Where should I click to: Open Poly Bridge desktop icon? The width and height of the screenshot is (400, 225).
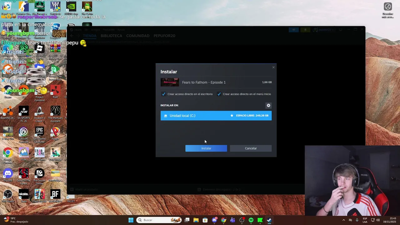55,154
